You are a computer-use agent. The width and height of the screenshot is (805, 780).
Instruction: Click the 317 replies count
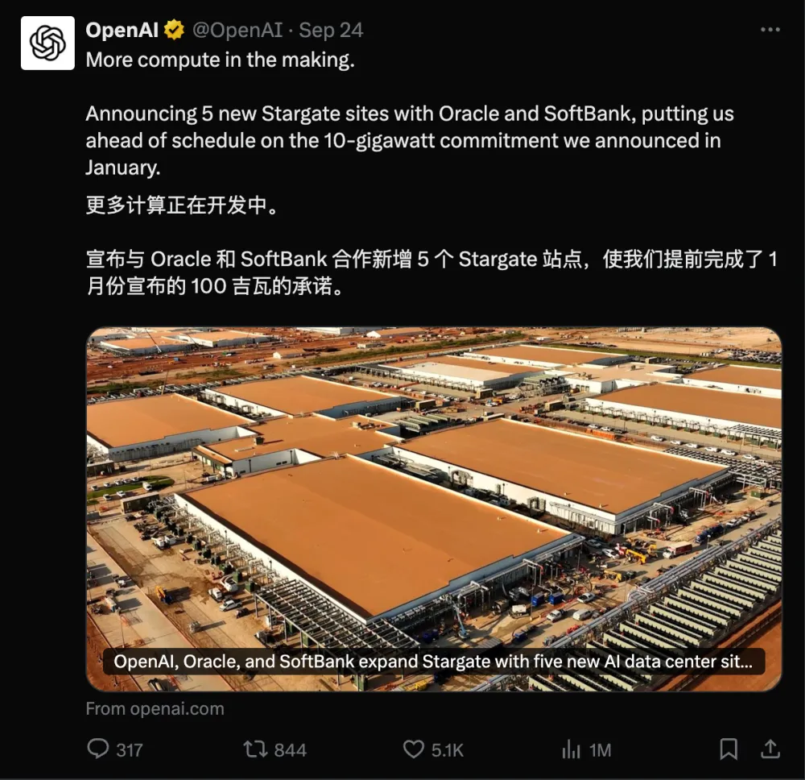click(x=130, y=750)
